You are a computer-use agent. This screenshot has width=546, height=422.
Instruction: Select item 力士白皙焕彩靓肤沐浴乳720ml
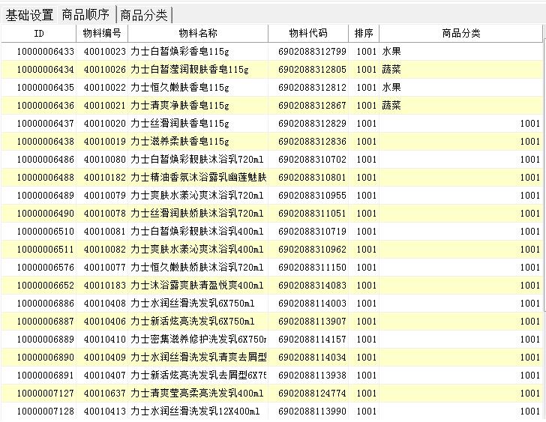[x=197, y=160]
